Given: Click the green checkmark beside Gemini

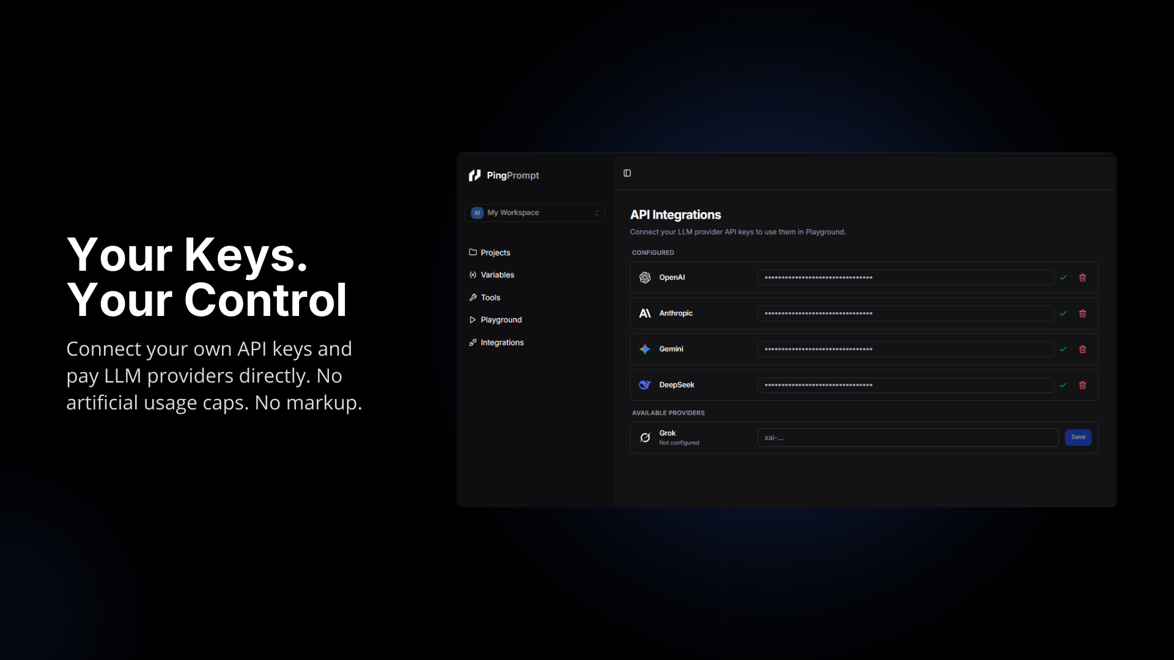Looking at the screenshot, I should pos(1064,349).
